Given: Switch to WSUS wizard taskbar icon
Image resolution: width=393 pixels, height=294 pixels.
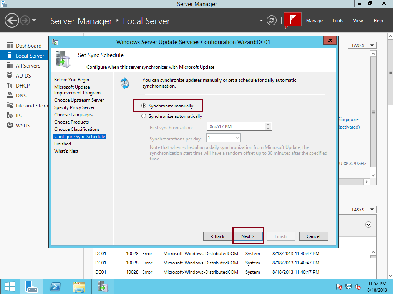Looking at the screenshot, I should click(103, 287).
